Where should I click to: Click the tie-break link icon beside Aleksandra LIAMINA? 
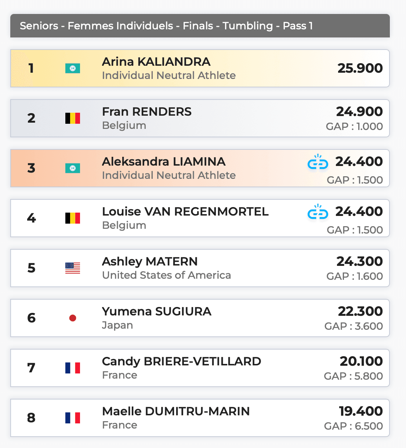click(x=318, y=162)
